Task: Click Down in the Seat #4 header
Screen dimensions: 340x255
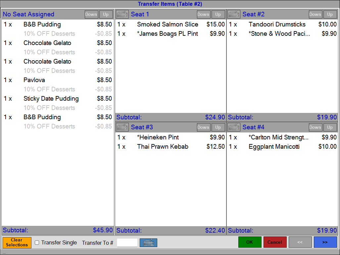Action: (x=316, y=127)
